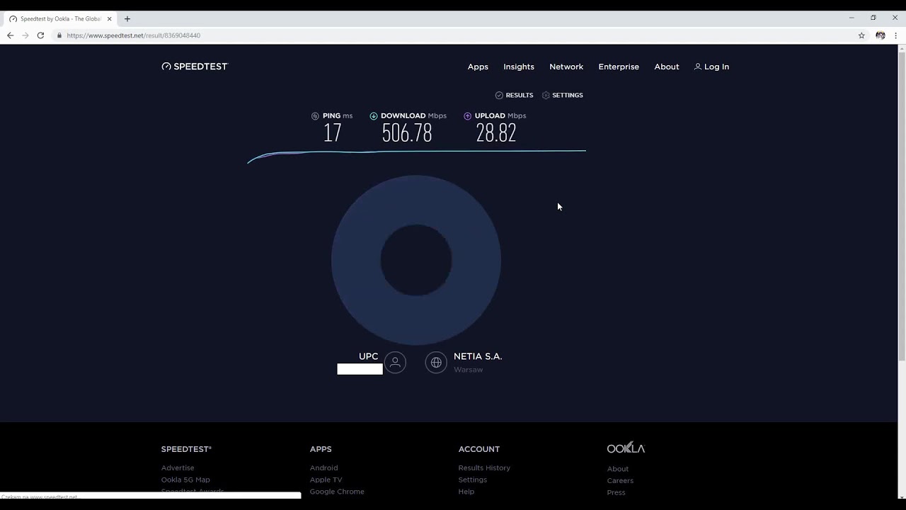Click the 28.82 upload value
Image resolution: width=906 pixels, height=510 pixels.
[496, 132]
